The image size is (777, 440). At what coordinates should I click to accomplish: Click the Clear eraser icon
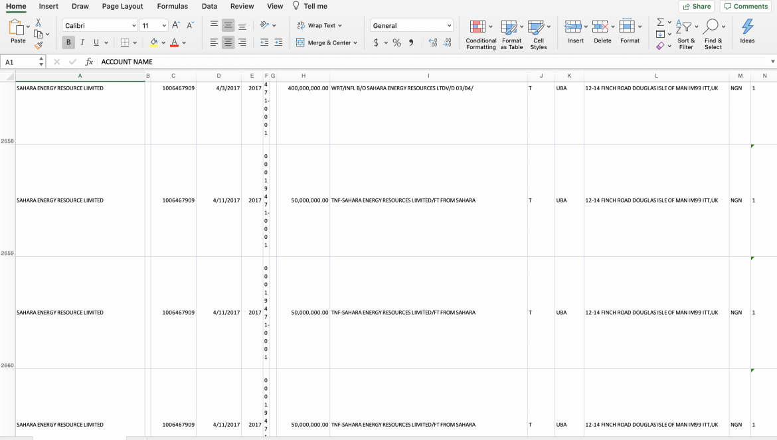point(660,46)
